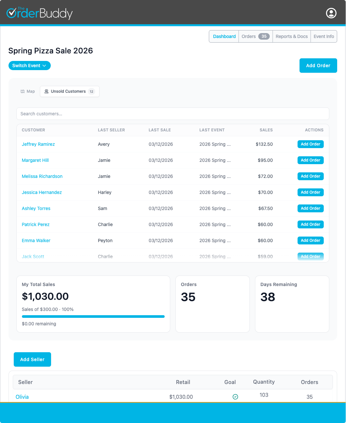Switch to the Orders tab
Image resolution: width=346 pixels, height=423 pixels.
pyautogui.click(x=249, y=36)
